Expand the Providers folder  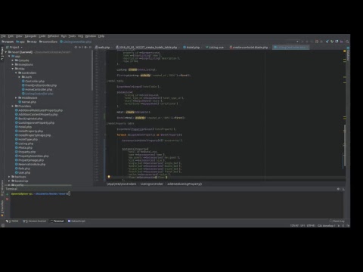(x=13, y=106)
